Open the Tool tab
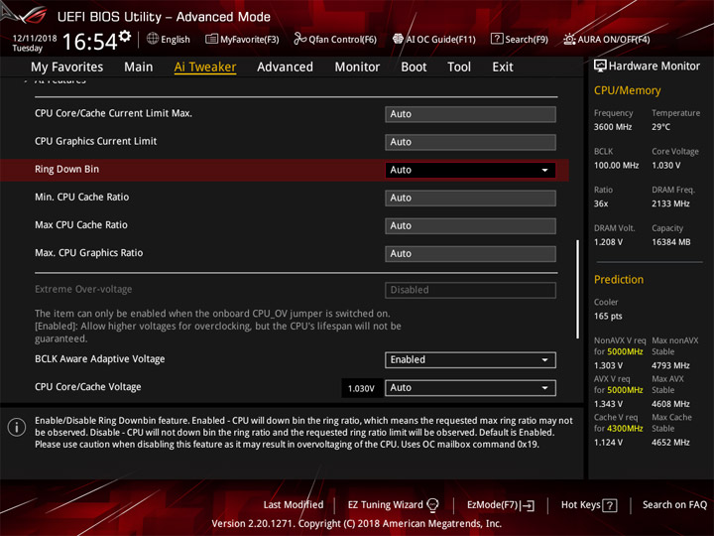The height and width of the screenshot is (536, 714). coord(459,67)
